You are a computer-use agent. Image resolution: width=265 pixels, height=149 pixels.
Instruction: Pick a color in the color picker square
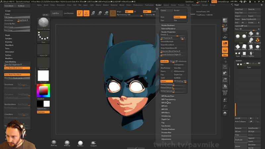[x=43, y=90]
